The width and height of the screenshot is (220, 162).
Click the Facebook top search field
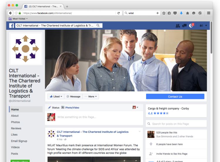pos(59,25)
